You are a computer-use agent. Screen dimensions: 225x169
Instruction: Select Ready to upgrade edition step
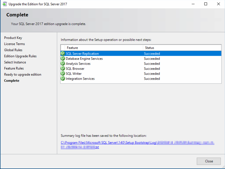click(22, 74)
